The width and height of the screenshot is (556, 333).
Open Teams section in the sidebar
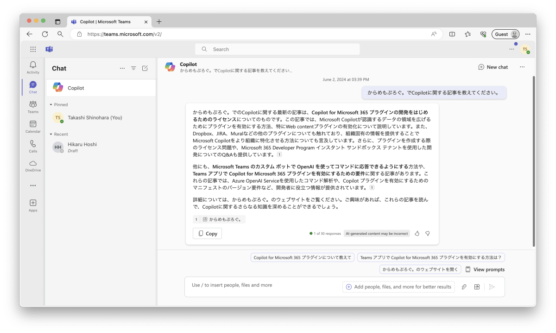[x=33, y=107]
